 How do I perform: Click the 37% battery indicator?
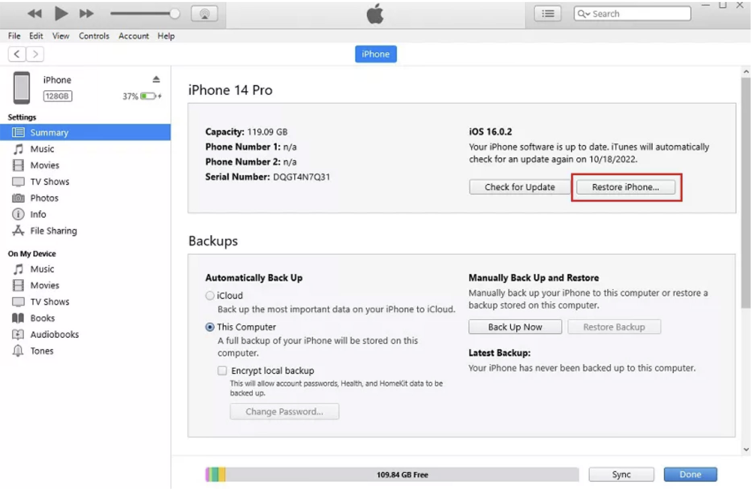point(142,96)
